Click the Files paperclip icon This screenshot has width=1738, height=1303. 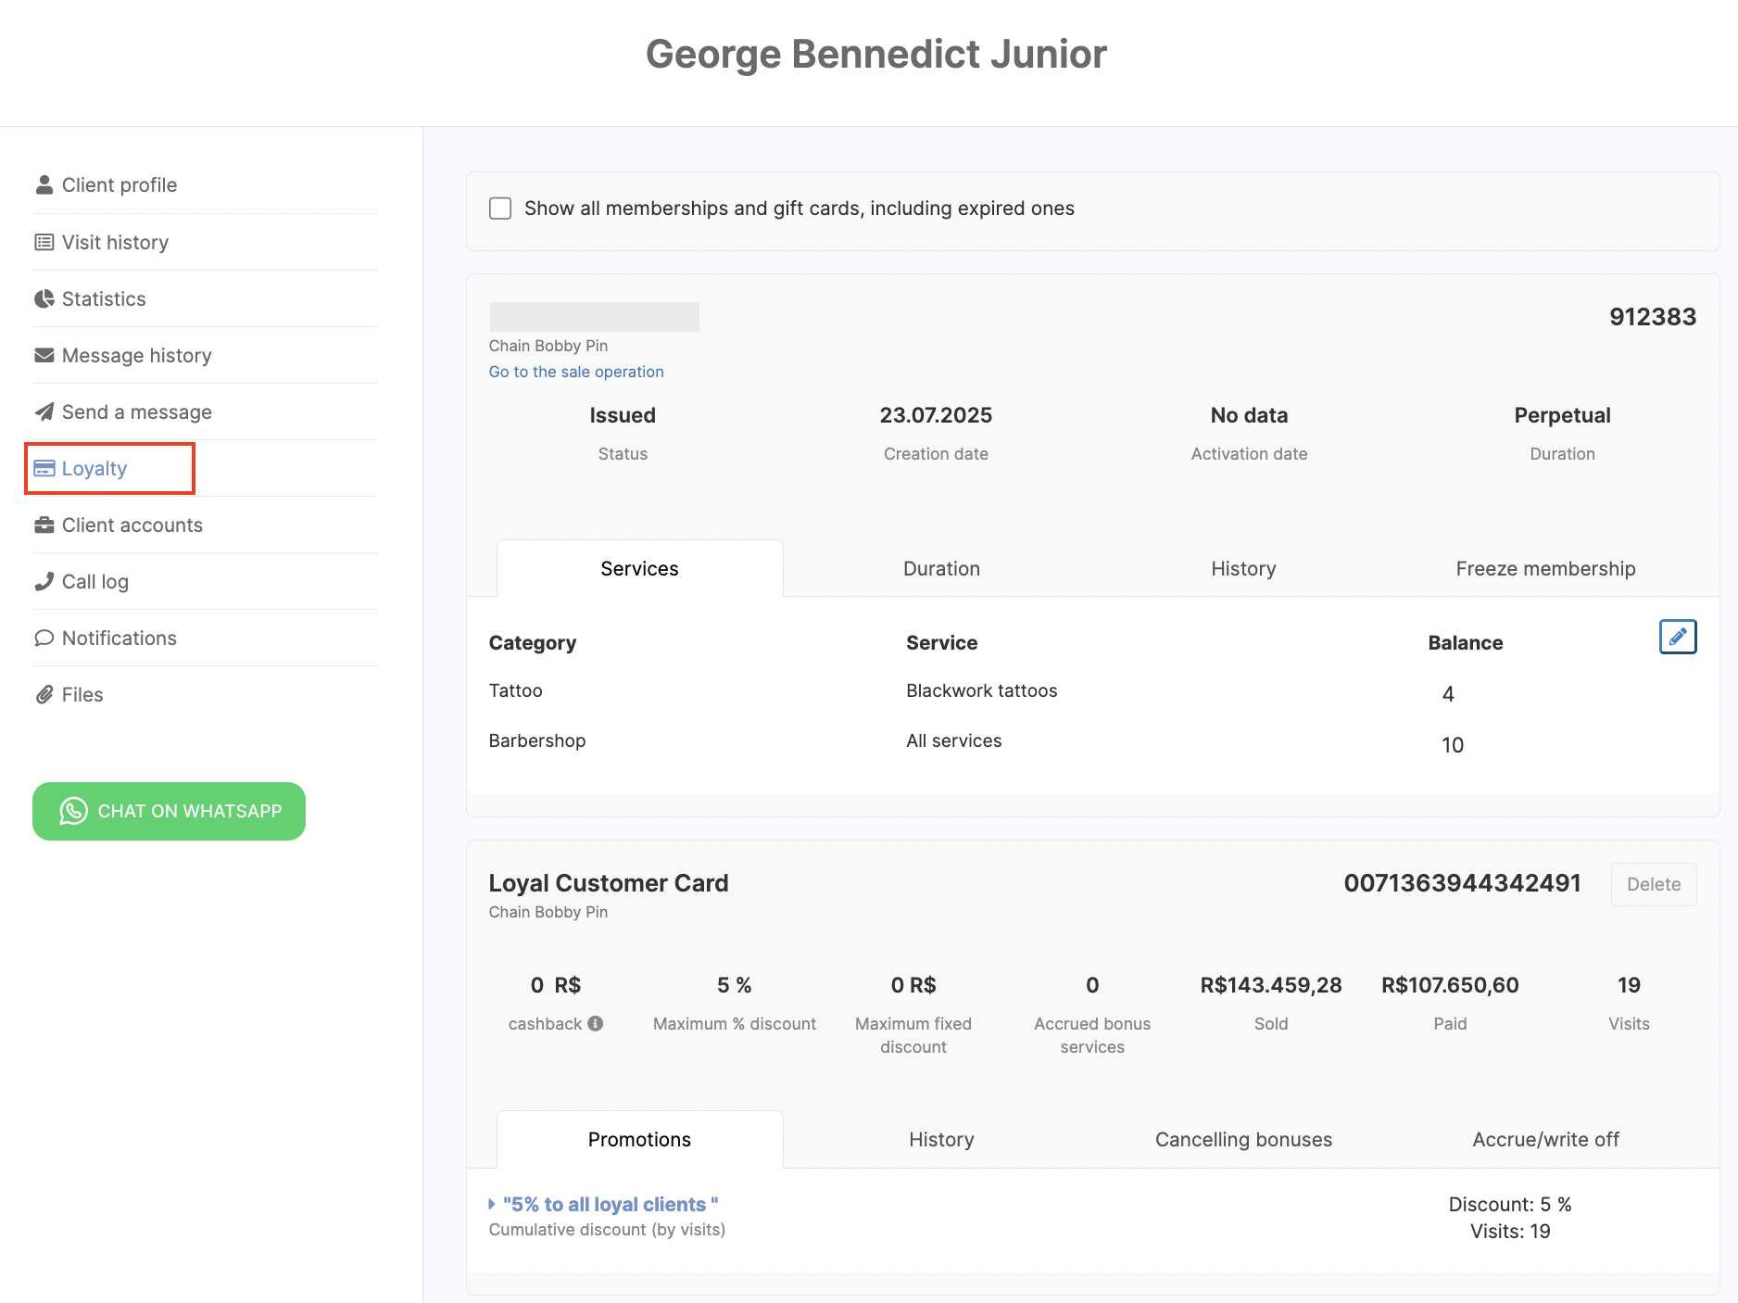point(44,695)
